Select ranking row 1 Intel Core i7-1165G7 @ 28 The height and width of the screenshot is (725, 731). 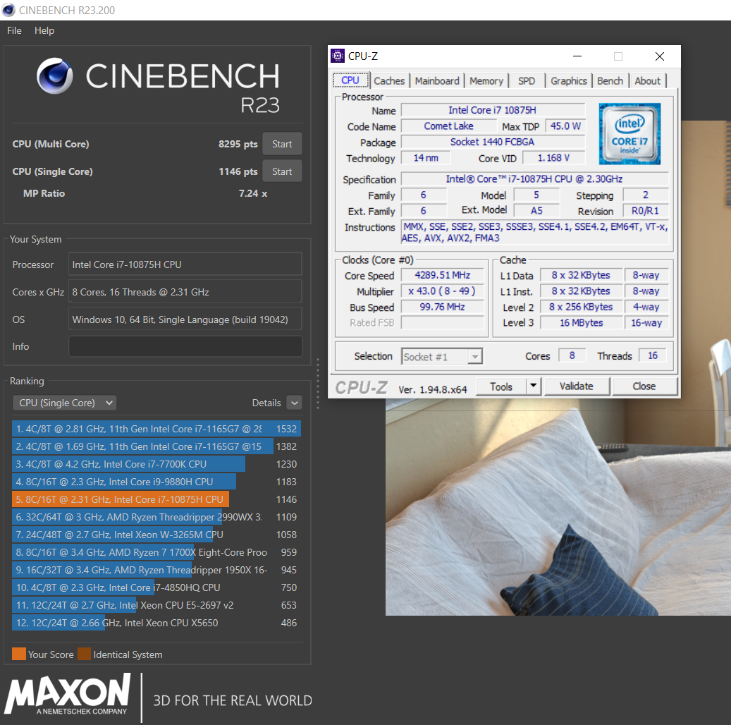(156, 429)
